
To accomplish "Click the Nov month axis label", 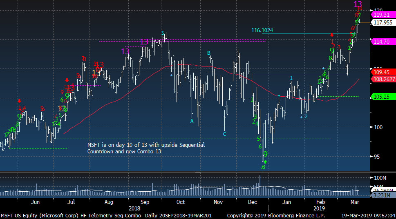I will [x=218, y=202].
